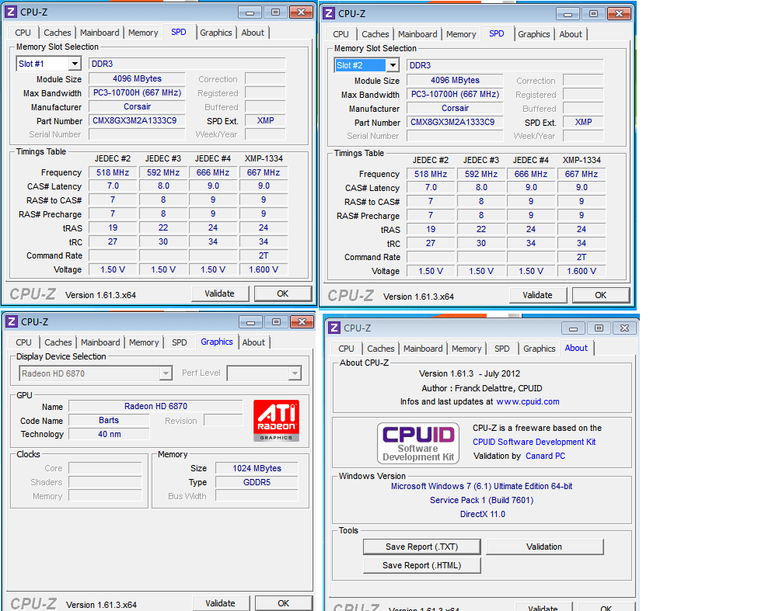Click the CPU-Z logo icon in Slot #2 window title bar
The height and width of the screenshot is (611, 779).
point(328,13)
